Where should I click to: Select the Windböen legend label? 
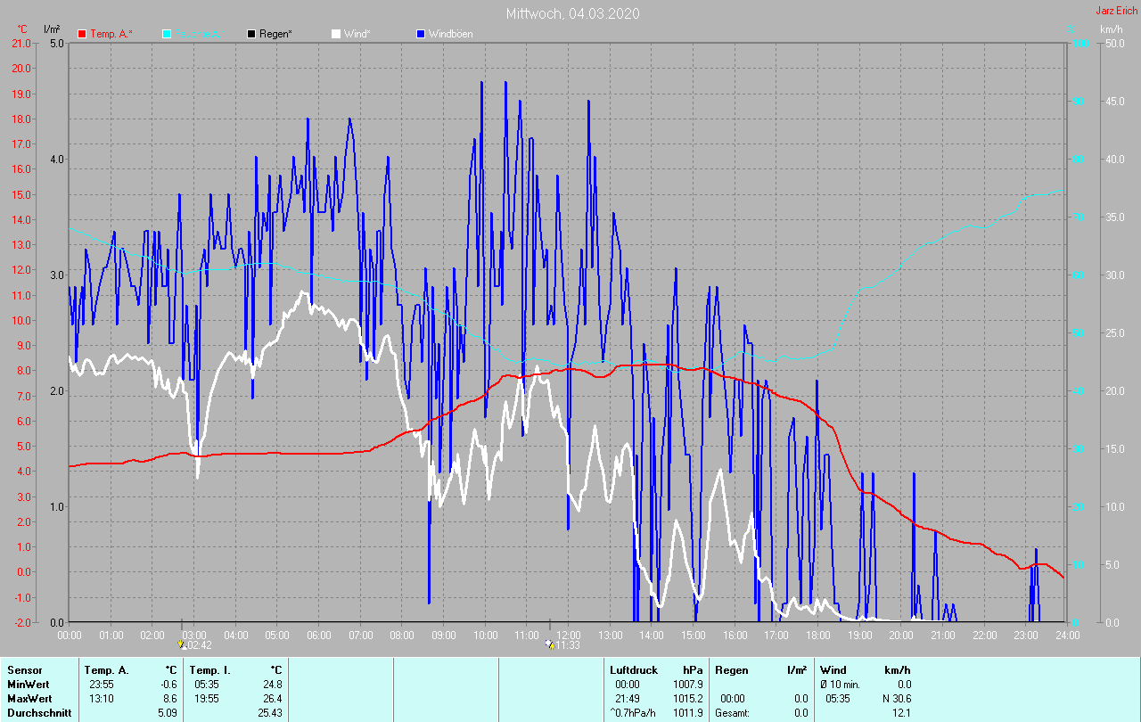(x=451, y=34)
